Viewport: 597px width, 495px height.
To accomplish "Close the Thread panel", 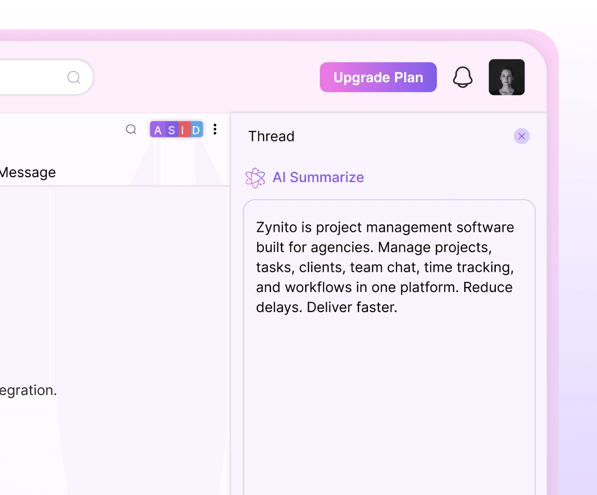I will (521, 136).
